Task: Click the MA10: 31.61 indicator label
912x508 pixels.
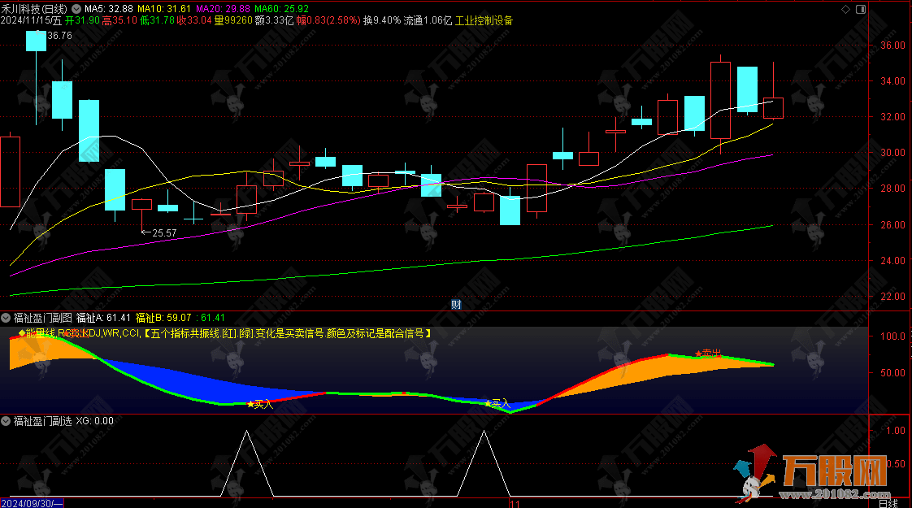Action: [x=164, y=9]
